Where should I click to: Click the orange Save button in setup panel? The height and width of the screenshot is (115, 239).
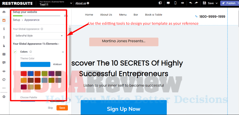pyautogui.click(x=62, y=108)
